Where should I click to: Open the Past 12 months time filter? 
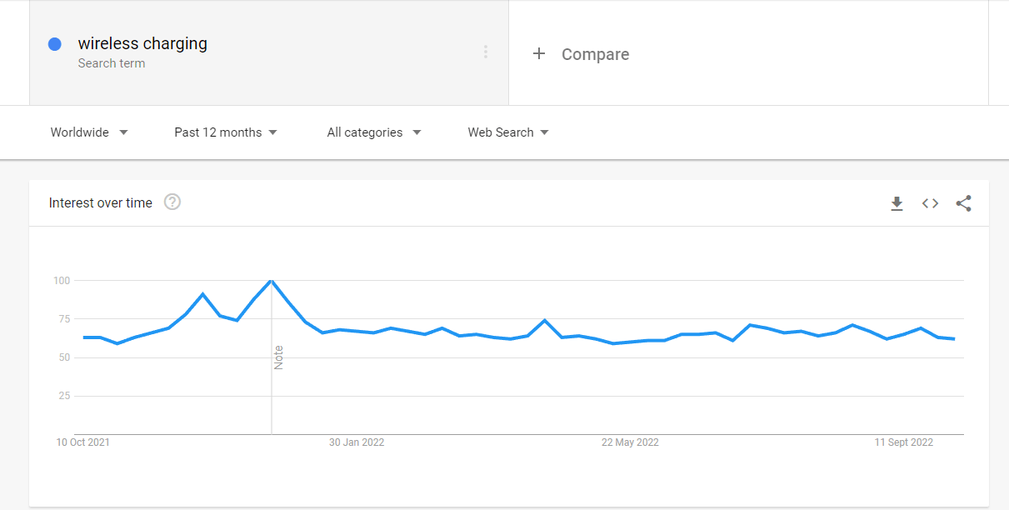[x=226, y=132]
